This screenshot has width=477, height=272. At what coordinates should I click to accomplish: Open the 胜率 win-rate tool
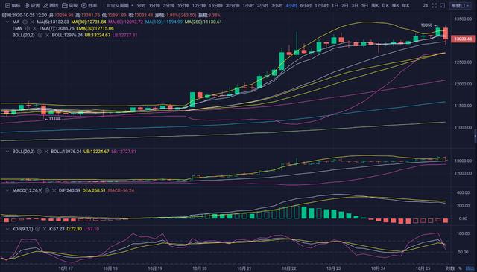pos(89,5)
